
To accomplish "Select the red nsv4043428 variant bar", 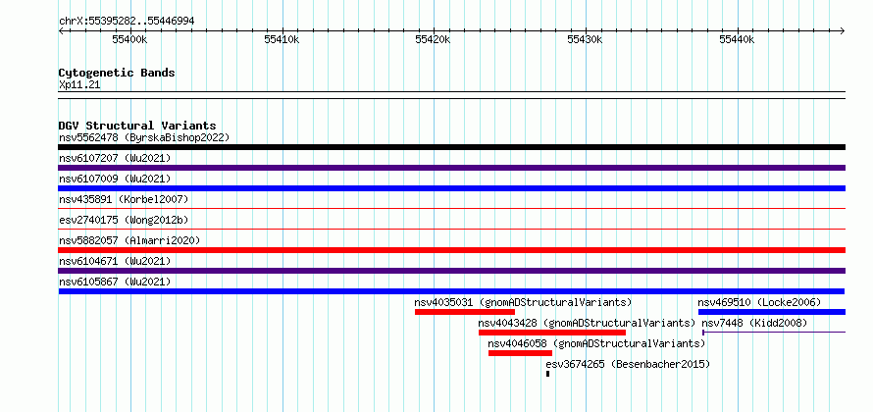I will [552, 333].
